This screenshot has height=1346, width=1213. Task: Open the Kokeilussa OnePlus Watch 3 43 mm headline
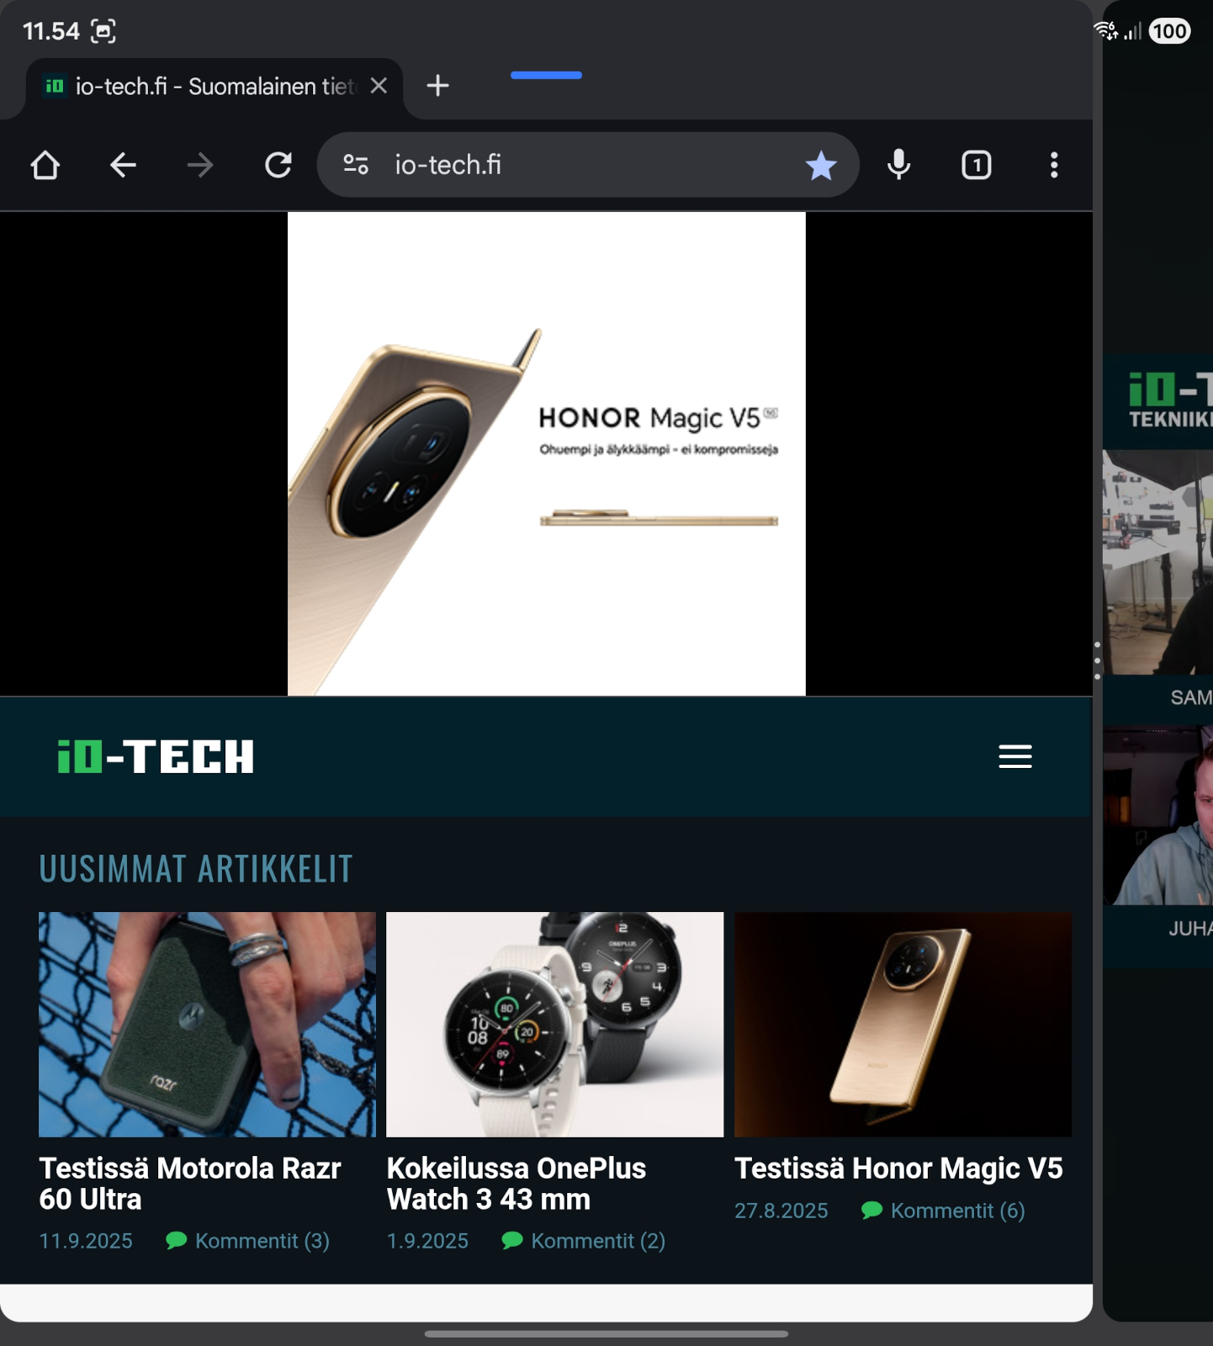[516, 1184]
